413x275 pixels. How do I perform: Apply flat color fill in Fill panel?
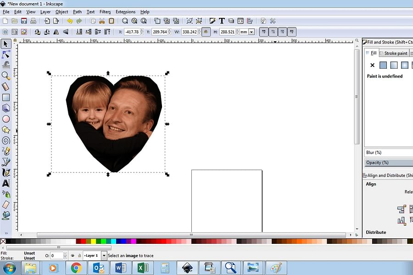point(383,65)
